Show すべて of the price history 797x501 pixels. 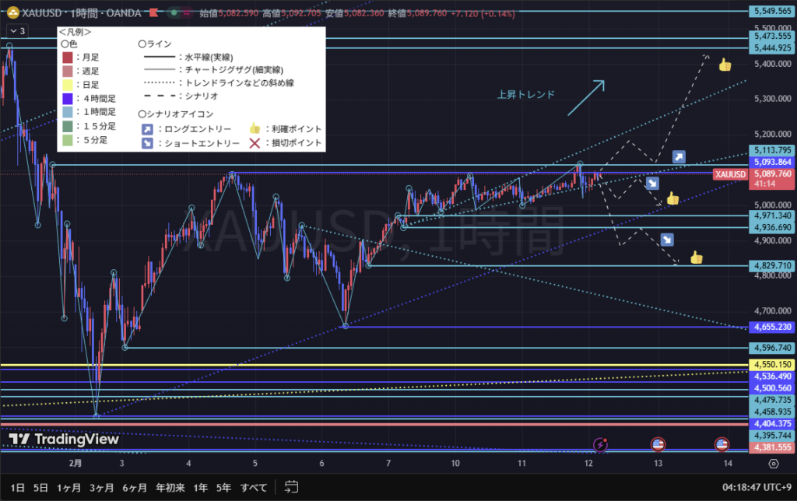tap(254, 488)
